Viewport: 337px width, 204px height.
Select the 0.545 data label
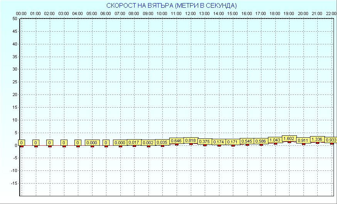[247, 142]
